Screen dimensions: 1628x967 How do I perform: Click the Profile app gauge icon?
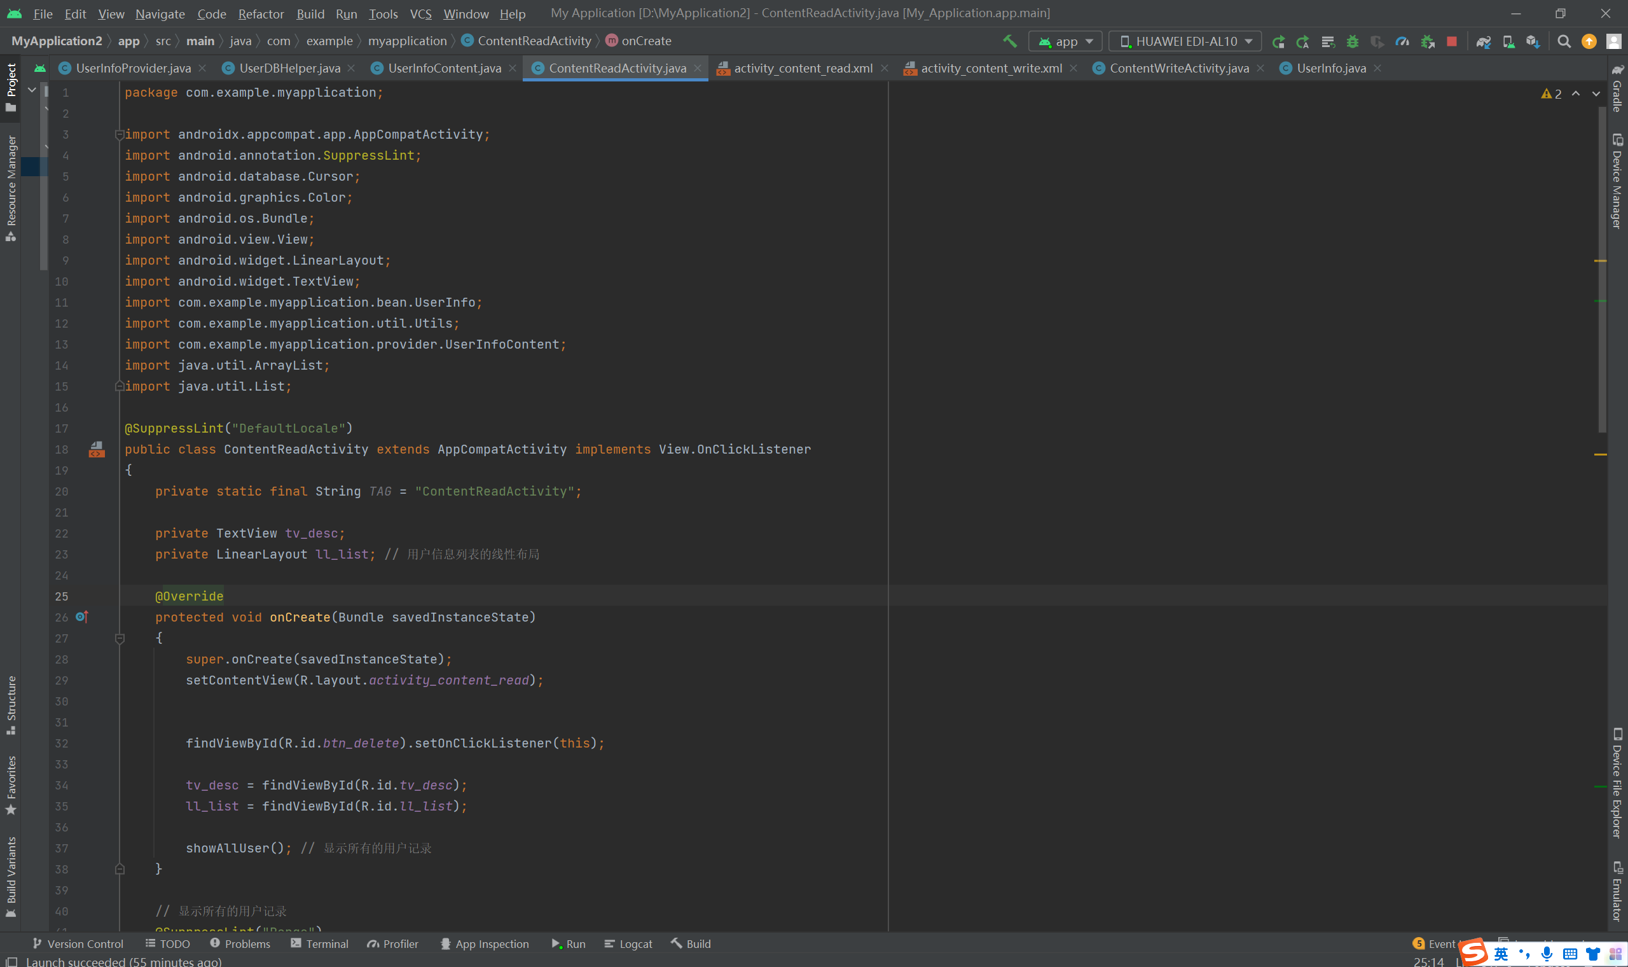1402,42
